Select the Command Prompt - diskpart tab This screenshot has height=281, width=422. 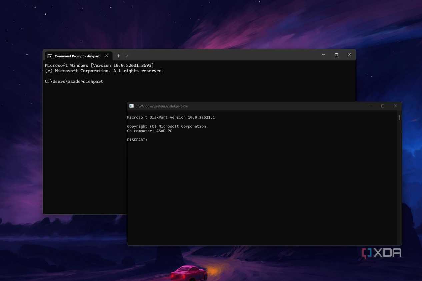(x=78, y=56)
